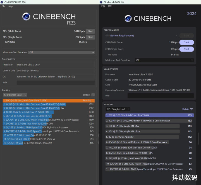Select 2024 ranking row Apple M1 Max
The image size is (201, 185).
(150, 126)
